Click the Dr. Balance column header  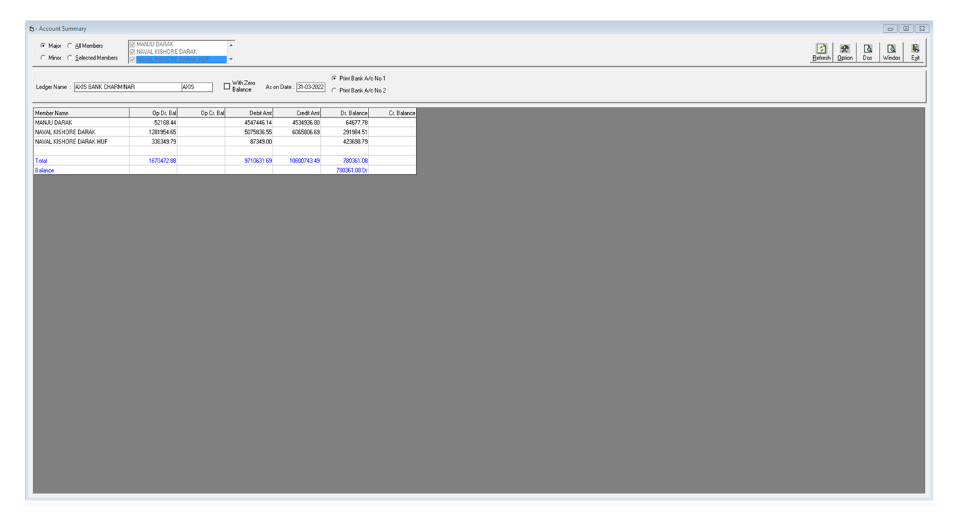[x=345, y=113]
